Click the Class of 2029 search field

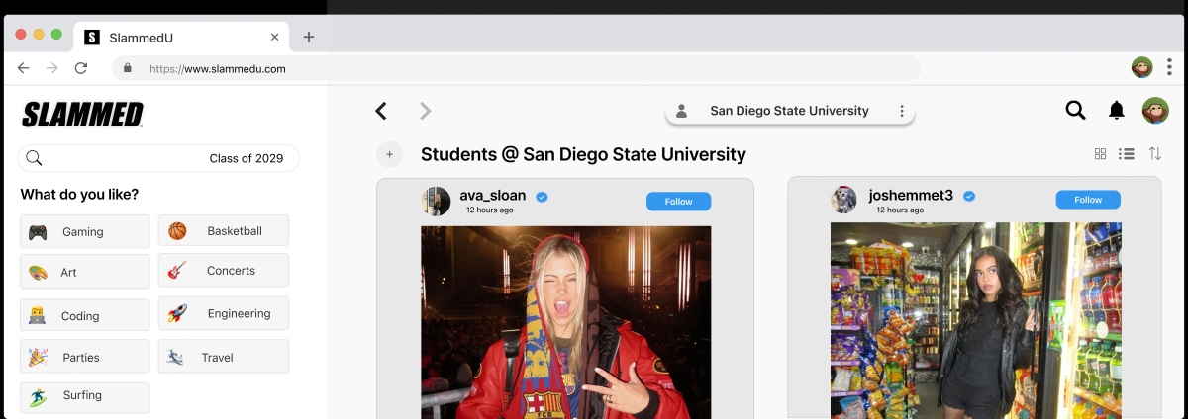158,158
